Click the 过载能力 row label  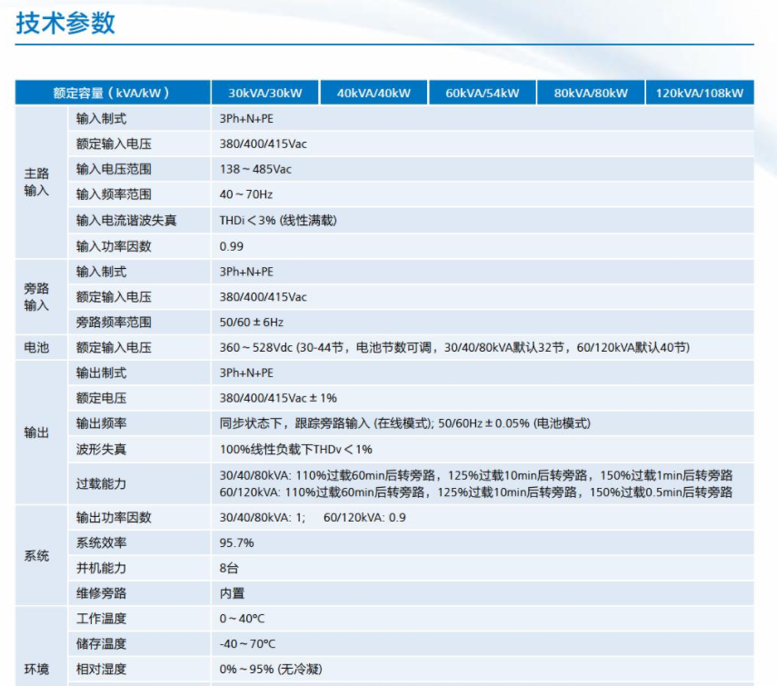click(x=101, y=484)
